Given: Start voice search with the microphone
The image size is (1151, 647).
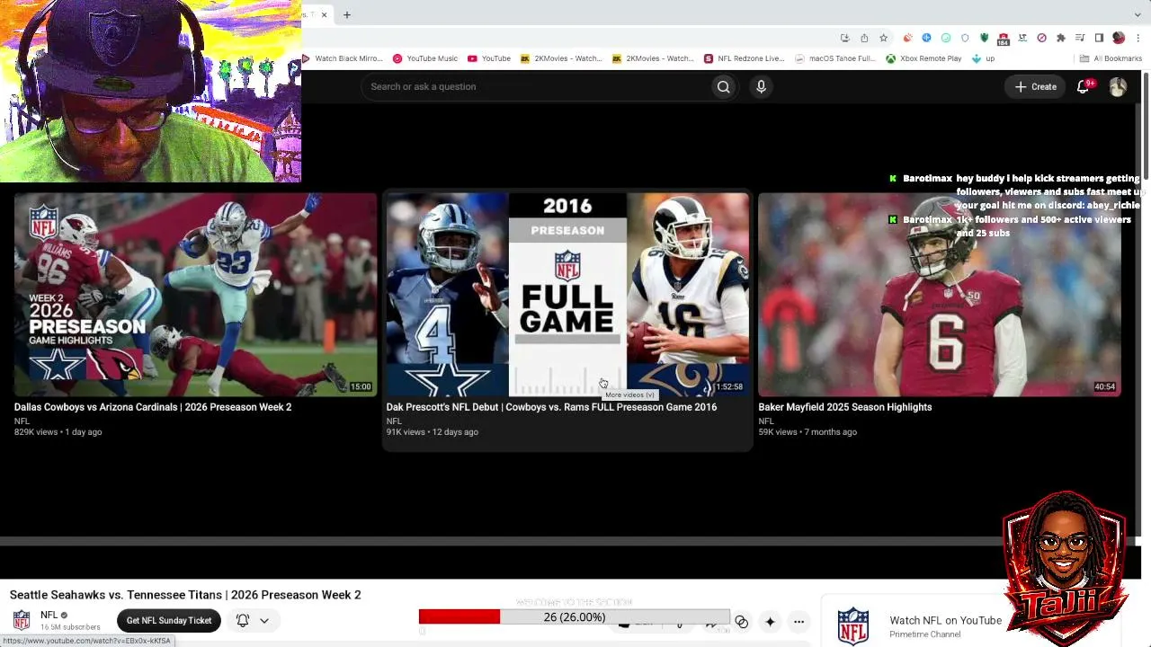Looking at the screenshot, I should 761,86.
